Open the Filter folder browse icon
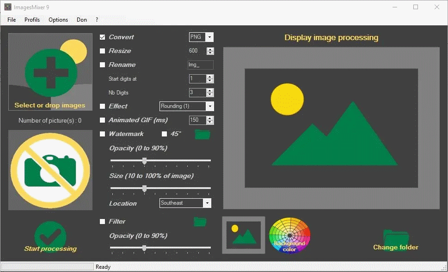Image resolution: width=448 pixels, height=272 pixels. [x=200, y=222]
